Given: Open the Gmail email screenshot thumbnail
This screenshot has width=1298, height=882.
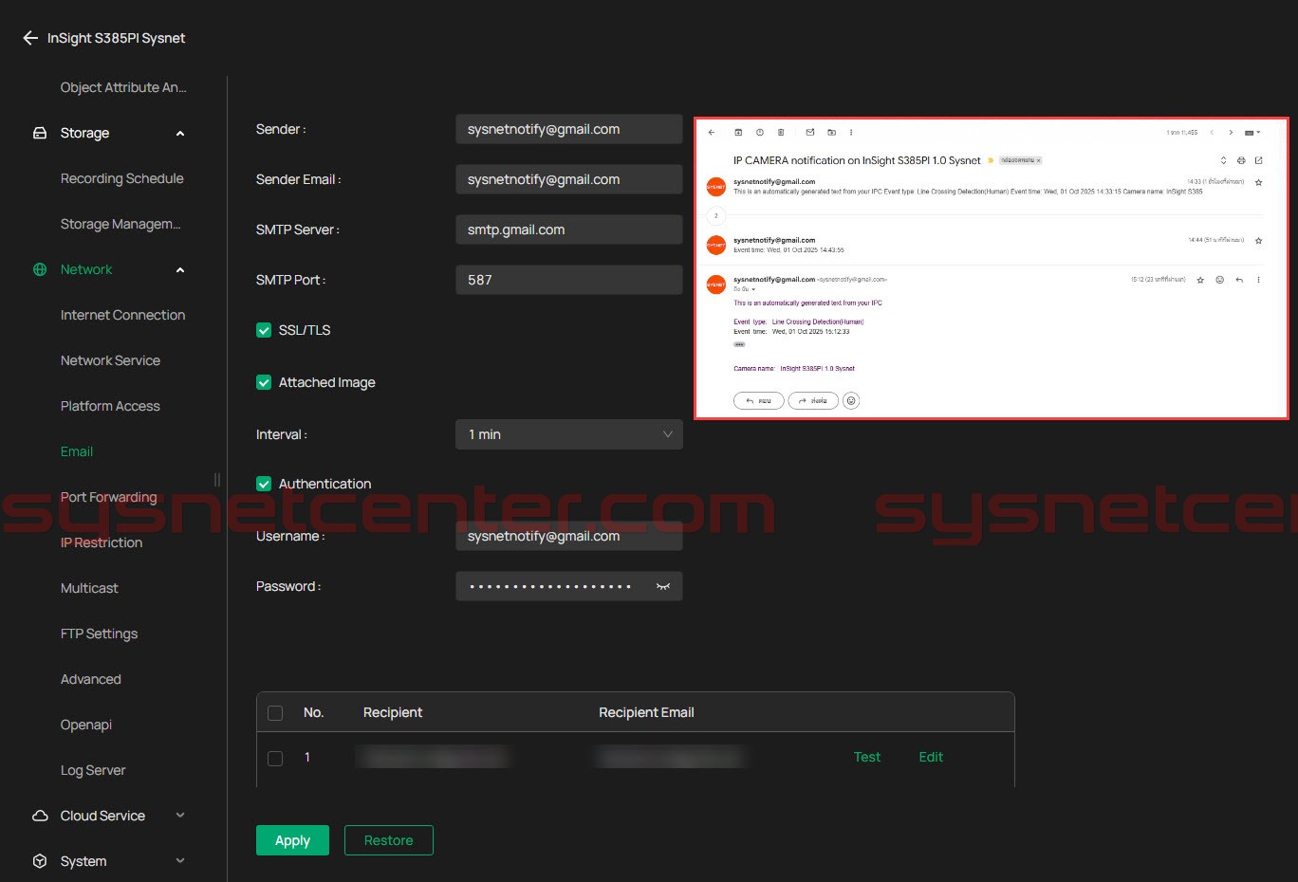Looking at the screenshot, I should point(991,268).
